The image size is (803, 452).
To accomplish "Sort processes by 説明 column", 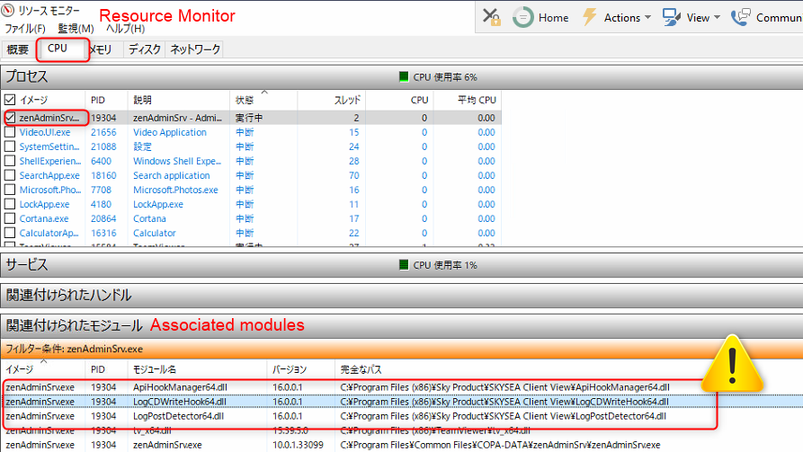I will (178, 100).
